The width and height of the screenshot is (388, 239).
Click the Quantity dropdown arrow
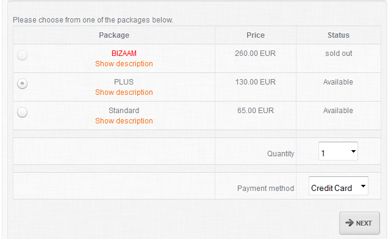point(353,151)
